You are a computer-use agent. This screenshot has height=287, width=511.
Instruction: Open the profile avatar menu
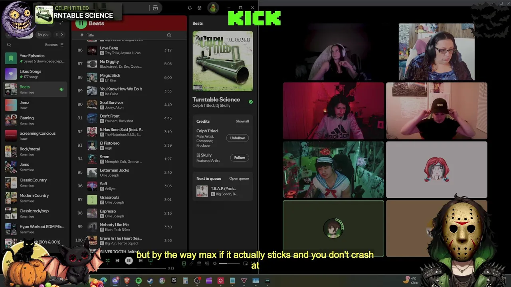coord(213,8)
